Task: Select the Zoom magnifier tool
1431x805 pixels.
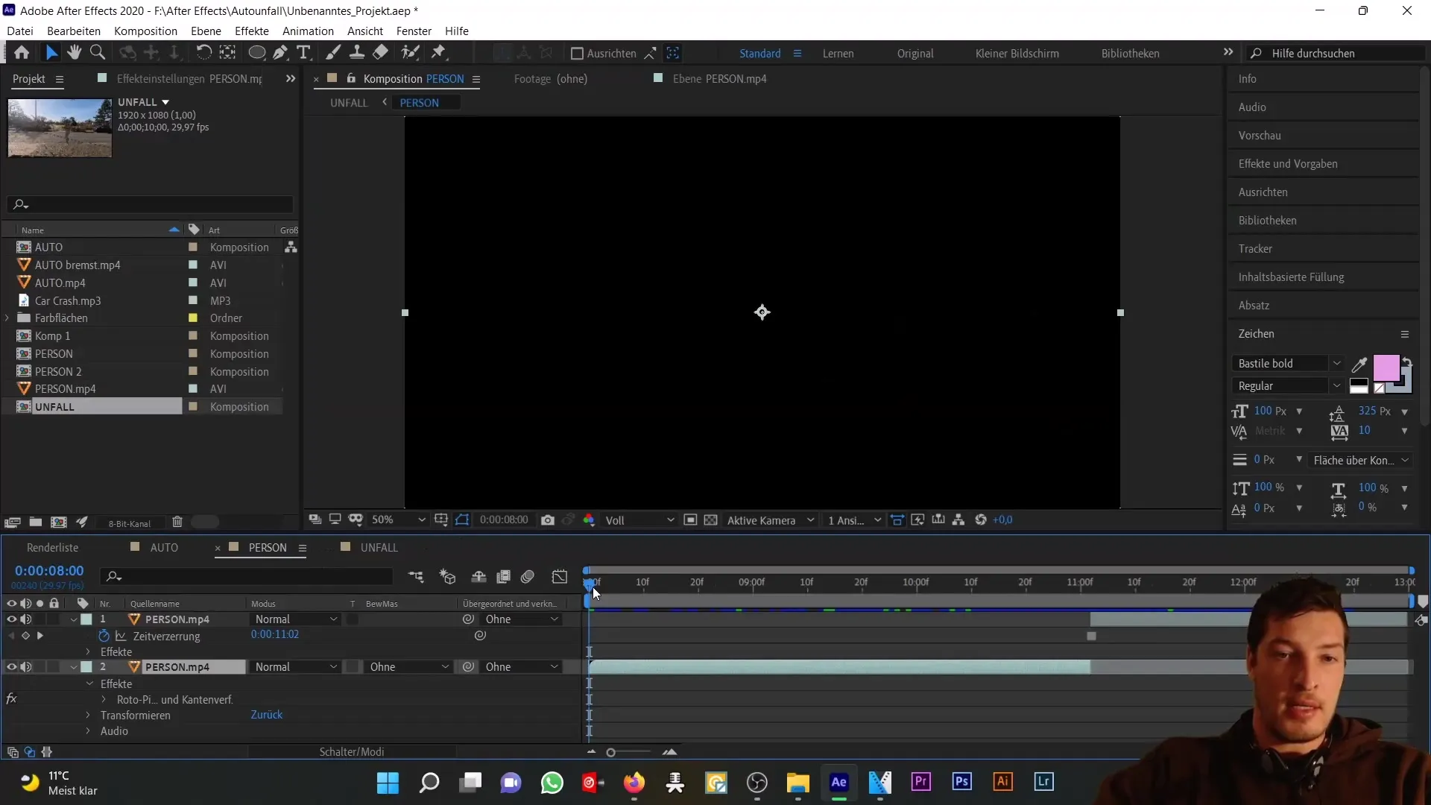Action: (x=97, y=53)
